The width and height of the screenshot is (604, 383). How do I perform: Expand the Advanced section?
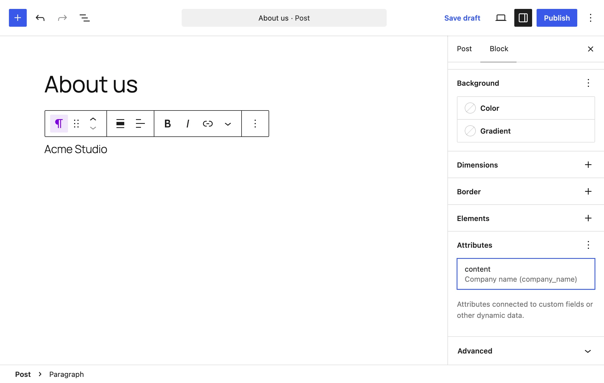pos(526,351)
